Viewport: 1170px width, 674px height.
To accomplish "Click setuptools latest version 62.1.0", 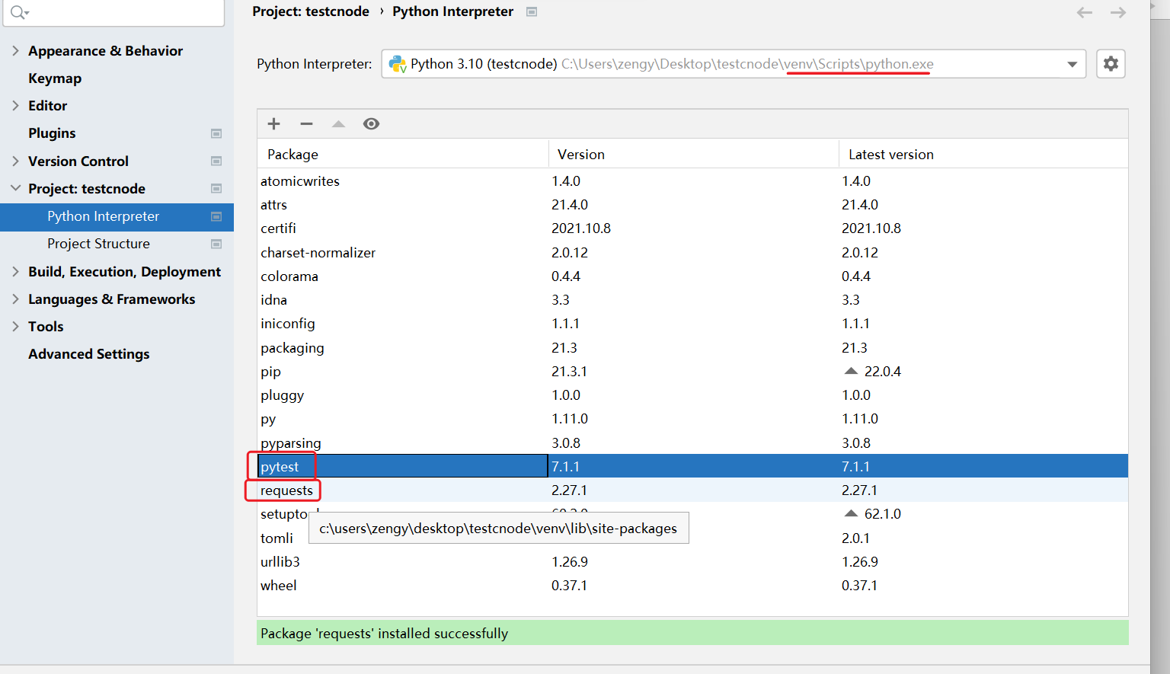I will click(883, 514).
